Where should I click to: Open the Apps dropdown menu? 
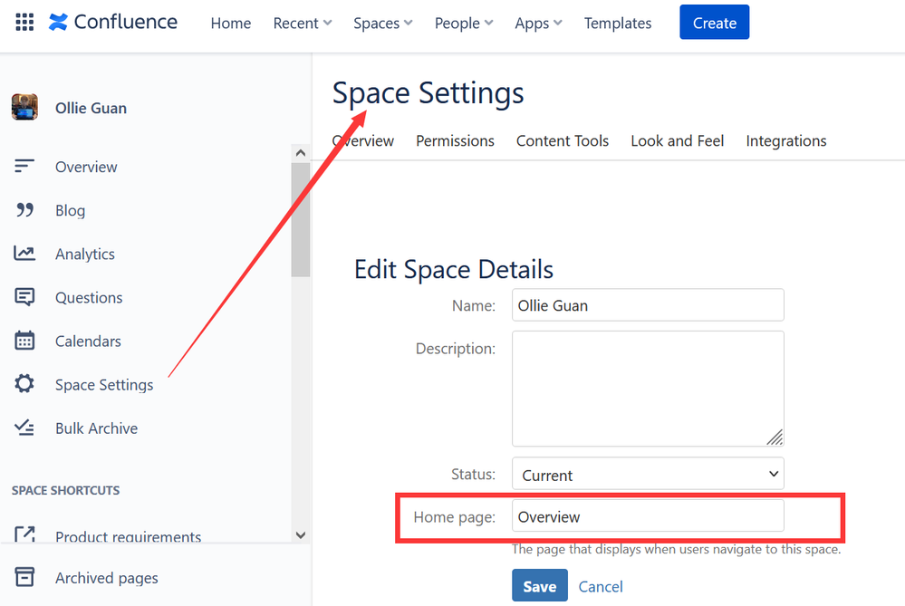pyautogui.click(x=538, y=23)
